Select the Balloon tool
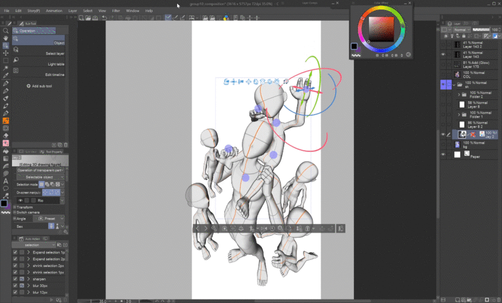This screenshot has width=502, height=303. coord(5,188)
